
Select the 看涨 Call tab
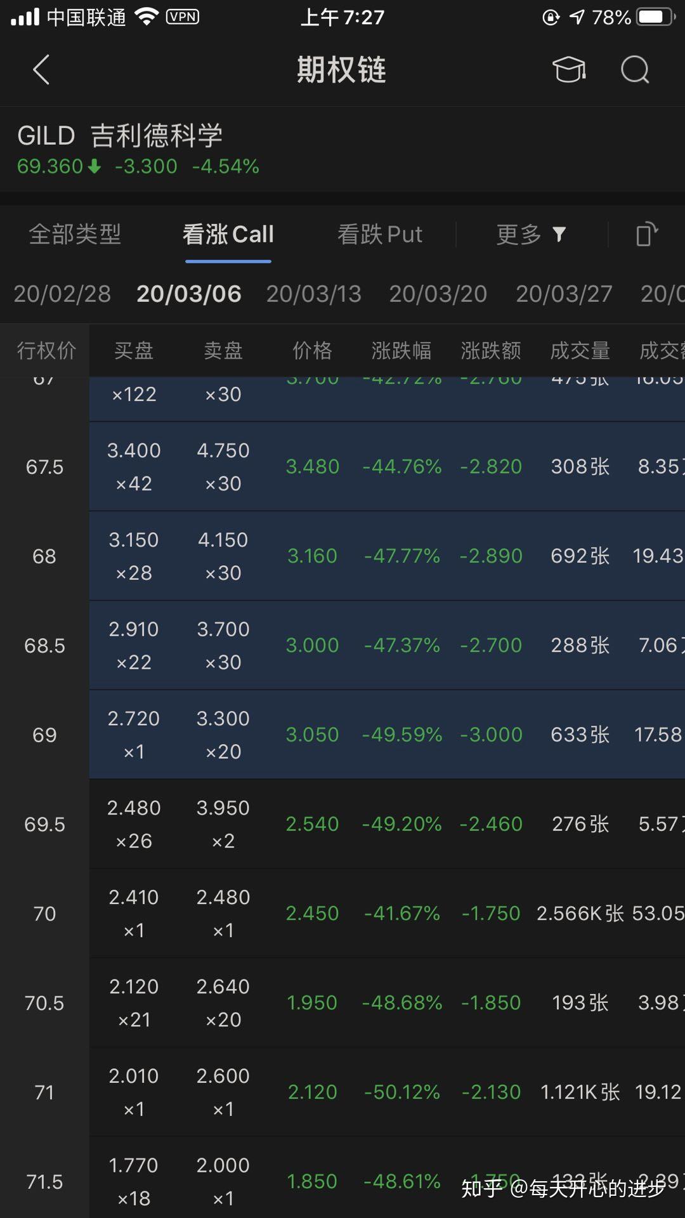click(228, 235)
